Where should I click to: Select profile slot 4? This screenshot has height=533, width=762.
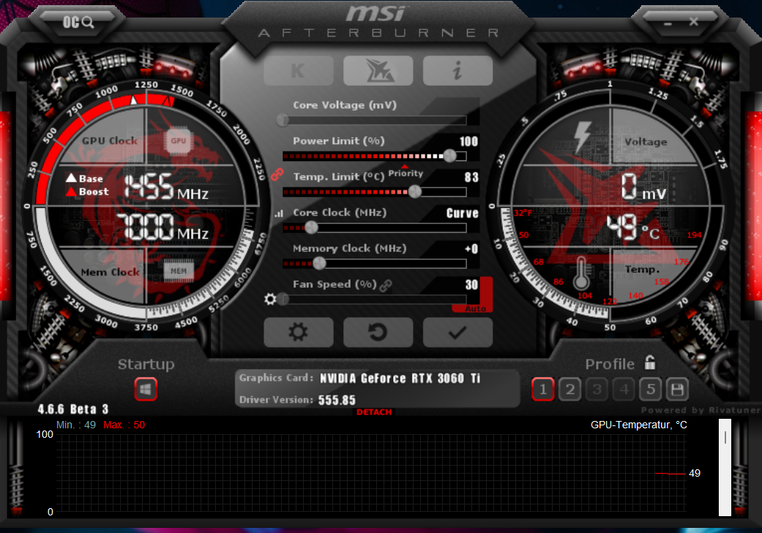pos(624,389)
